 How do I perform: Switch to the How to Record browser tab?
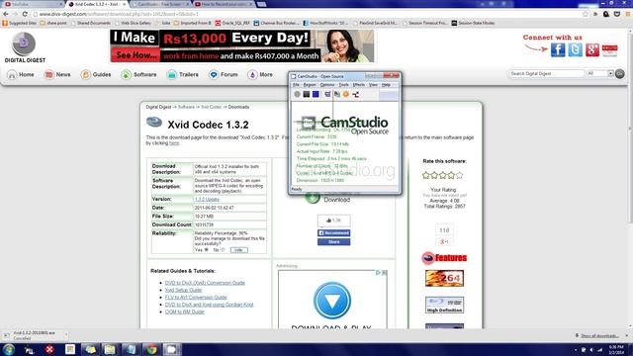(224, 4)
